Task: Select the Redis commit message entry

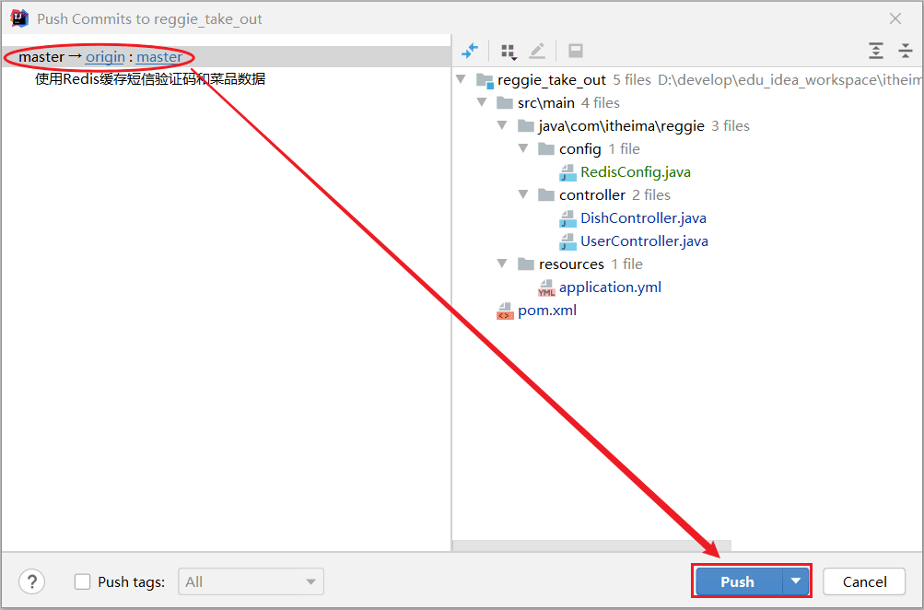Action: [x=150, y=79]
